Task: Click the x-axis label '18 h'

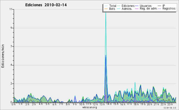Action: tap(136, 104)
